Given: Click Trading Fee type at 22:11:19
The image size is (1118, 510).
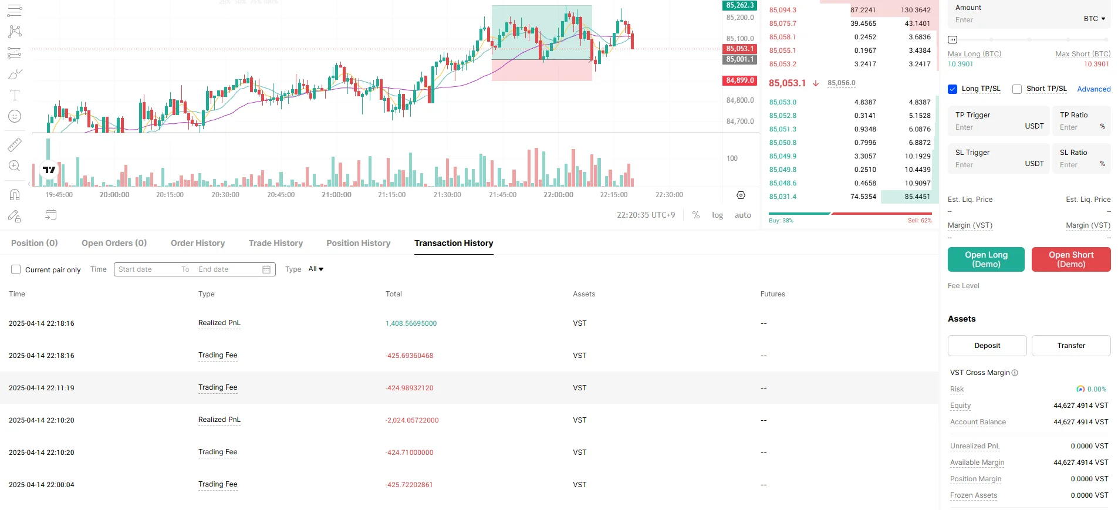Looking at the screenshot, I should pyautogui.click(x=218, y=387).
